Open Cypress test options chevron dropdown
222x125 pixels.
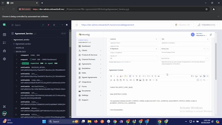pyautogui.click(x=62, y=25)
